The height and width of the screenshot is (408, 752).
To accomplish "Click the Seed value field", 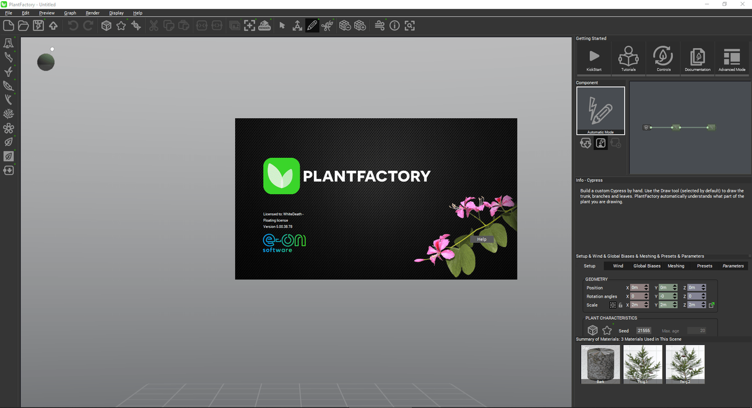I will [643, 331].
